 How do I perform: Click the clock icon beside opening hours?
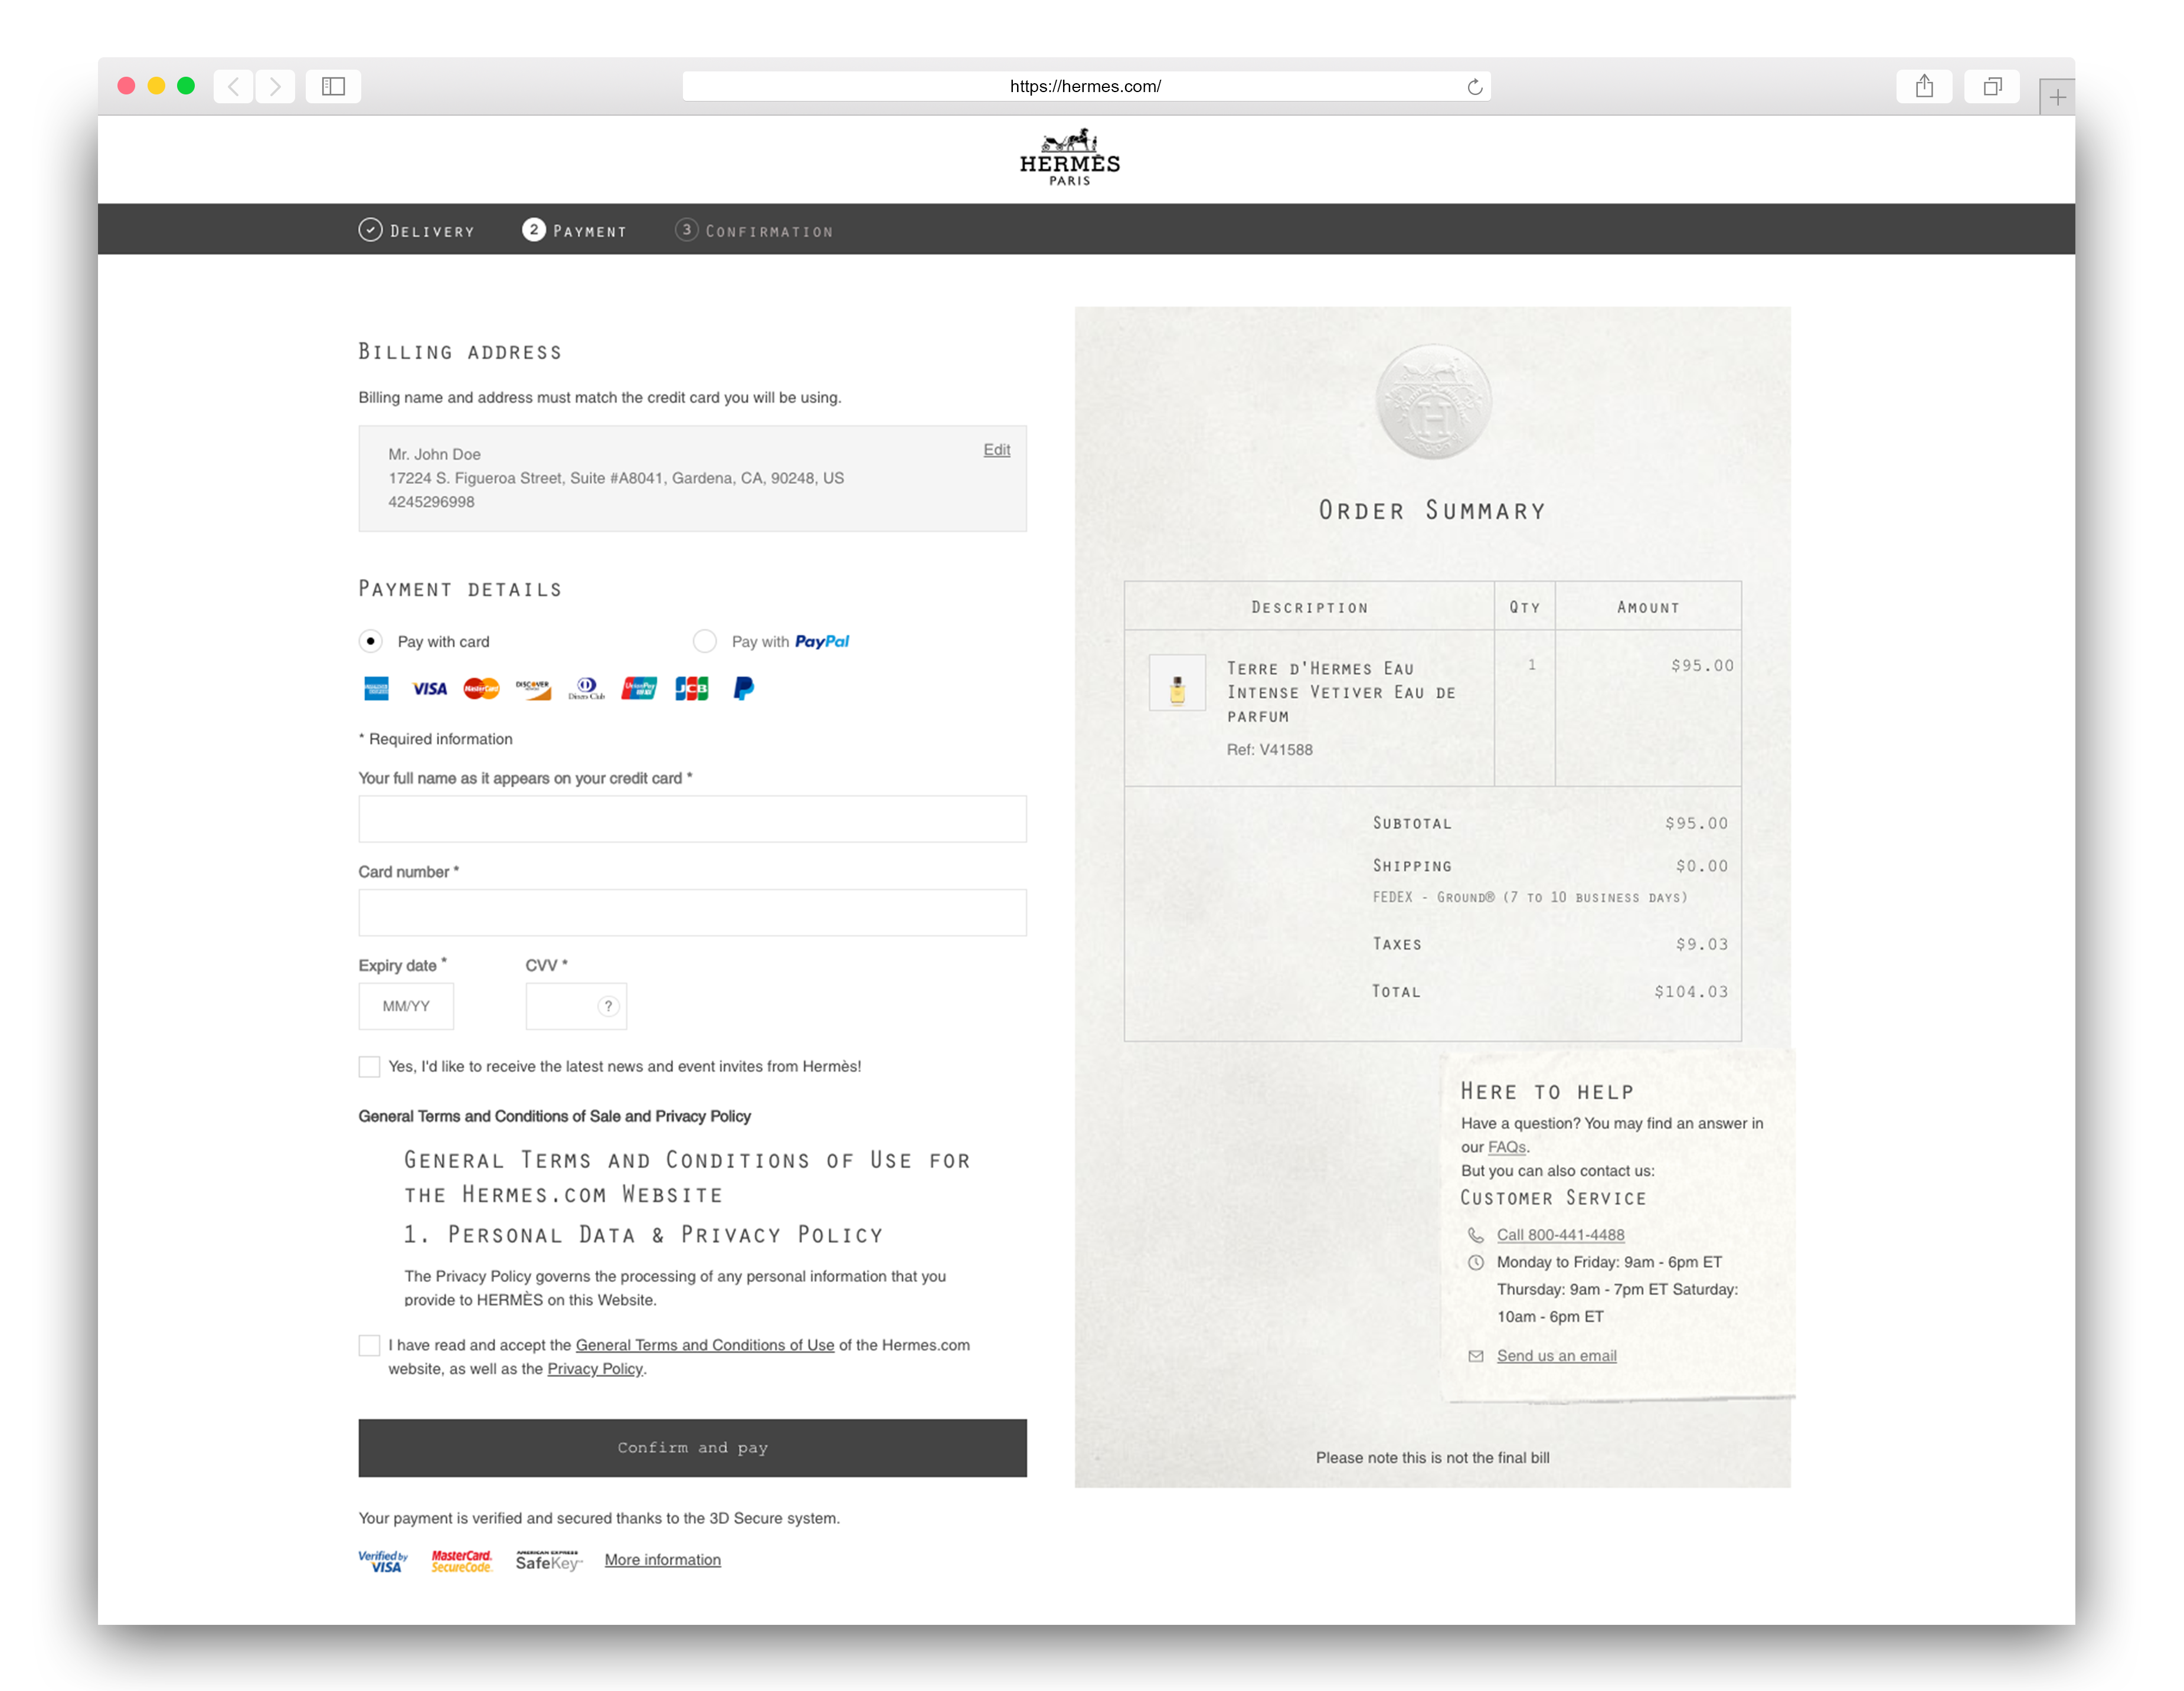1476,1263
